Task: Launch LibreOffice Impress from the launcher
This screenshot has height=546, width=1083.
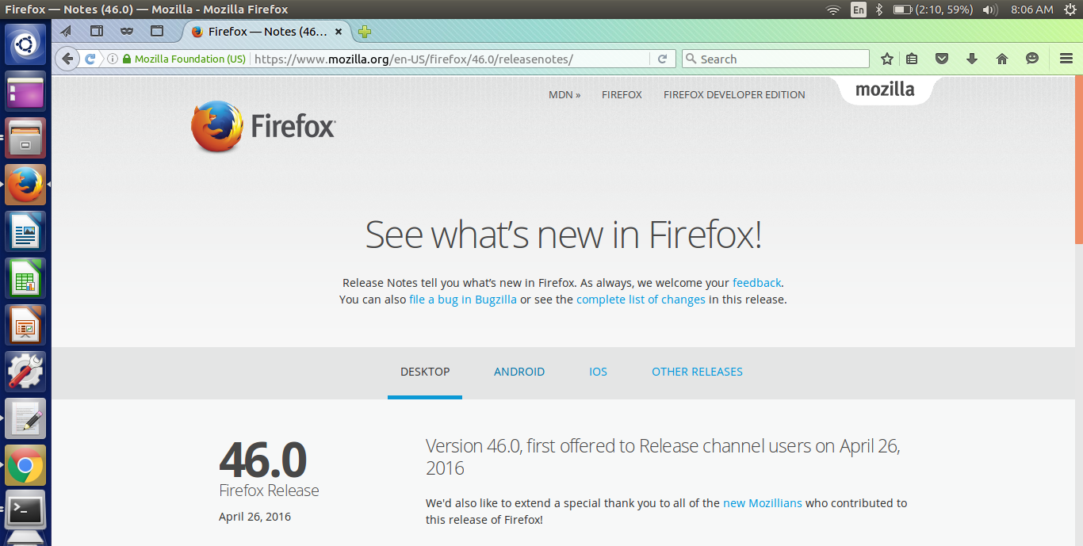Action: point(25,325)
